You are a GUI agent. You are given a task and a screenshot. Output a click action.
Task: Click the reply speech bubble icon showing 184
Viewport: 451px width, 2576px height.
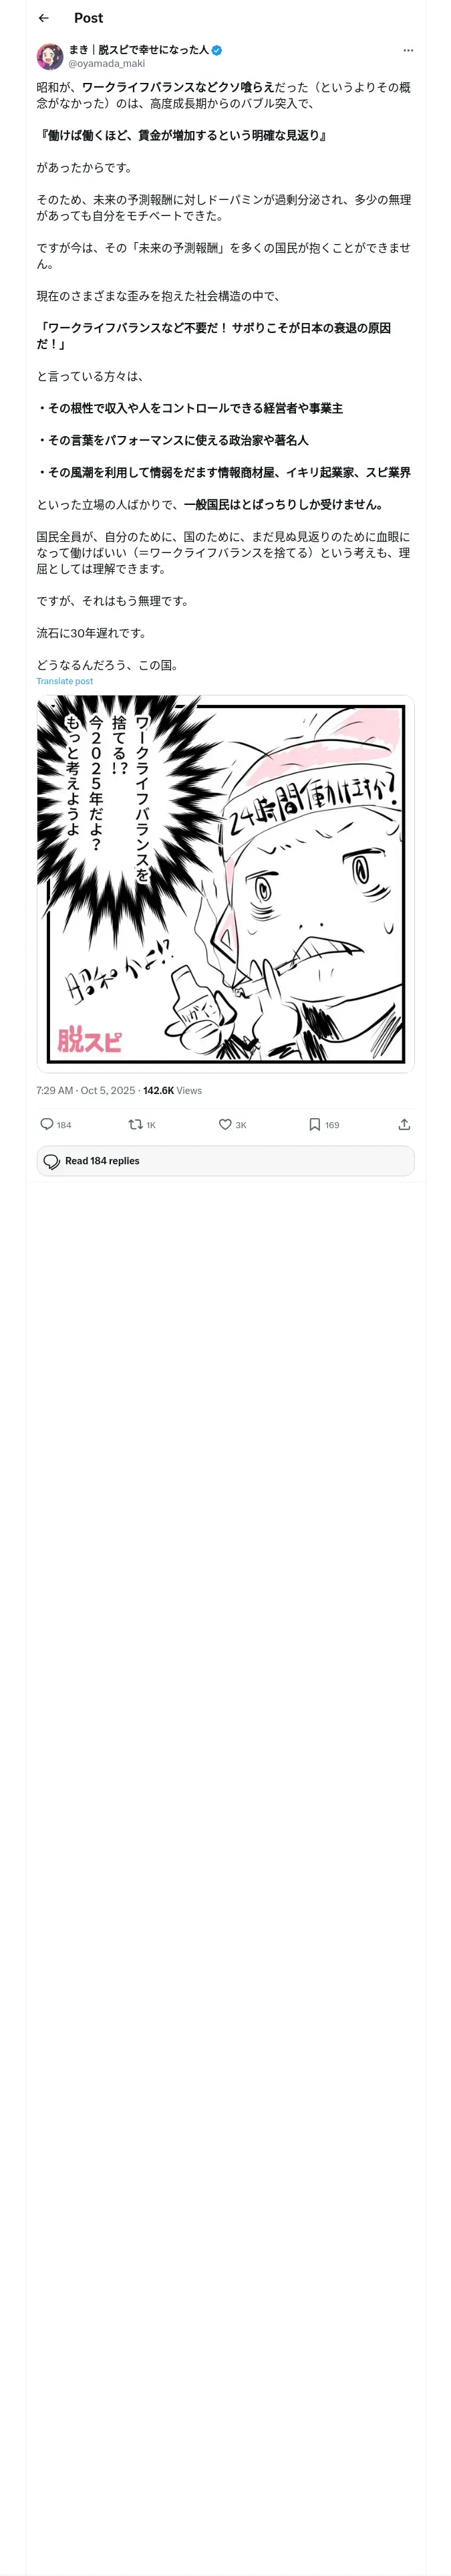click(47, 1124)
